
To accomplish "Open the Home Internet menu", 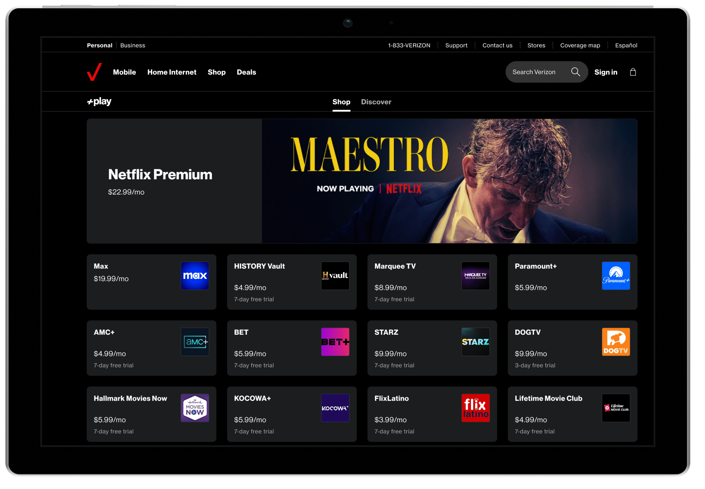I will click(x=172, y=72).
